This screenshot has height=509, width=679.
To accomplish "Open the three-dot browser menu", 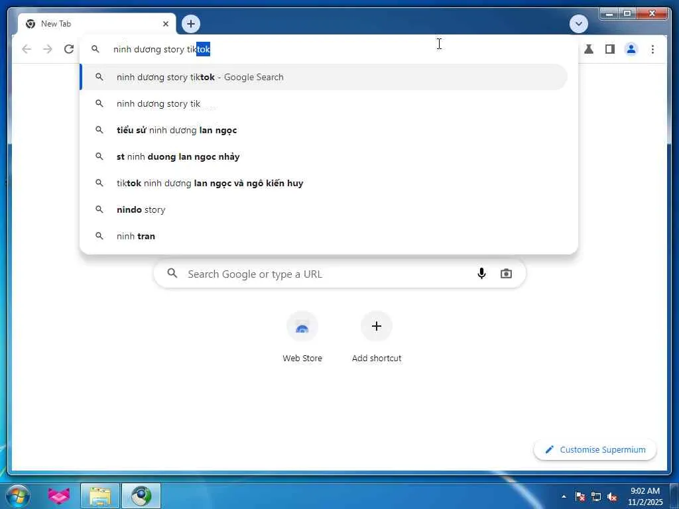I will tap(652, 49).
